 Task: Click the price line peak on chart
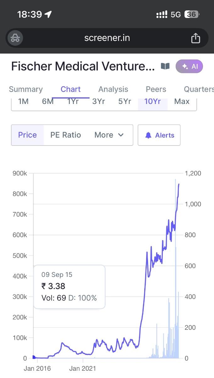(x=179, y=184)
